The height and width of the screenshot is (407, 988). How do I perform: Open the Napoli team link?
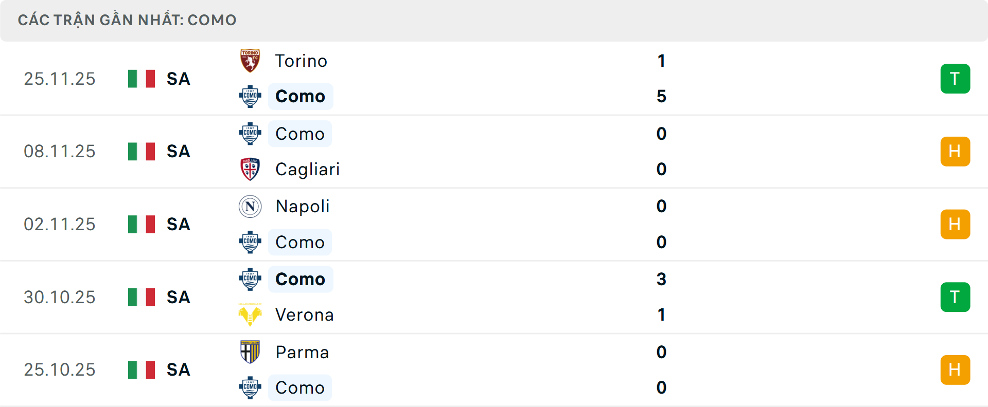tap(303, 207)
